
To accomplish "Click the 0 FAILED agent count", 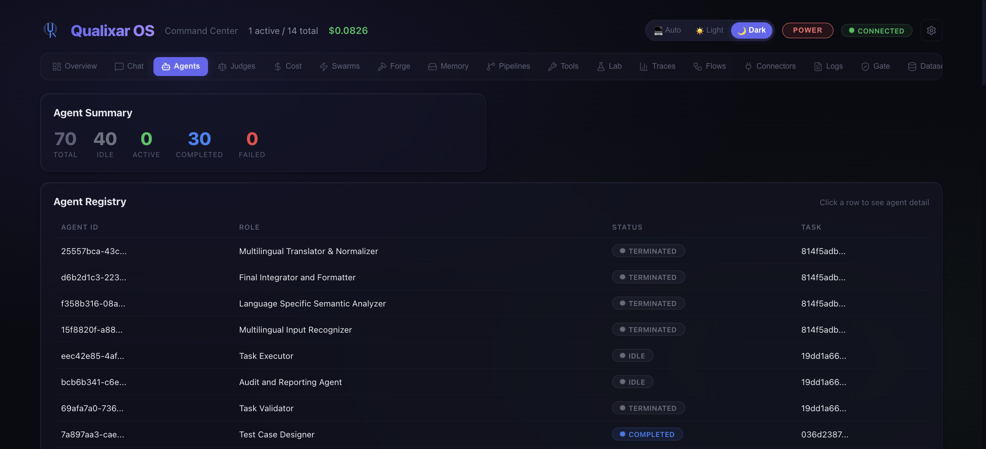I will pos(252,145).
